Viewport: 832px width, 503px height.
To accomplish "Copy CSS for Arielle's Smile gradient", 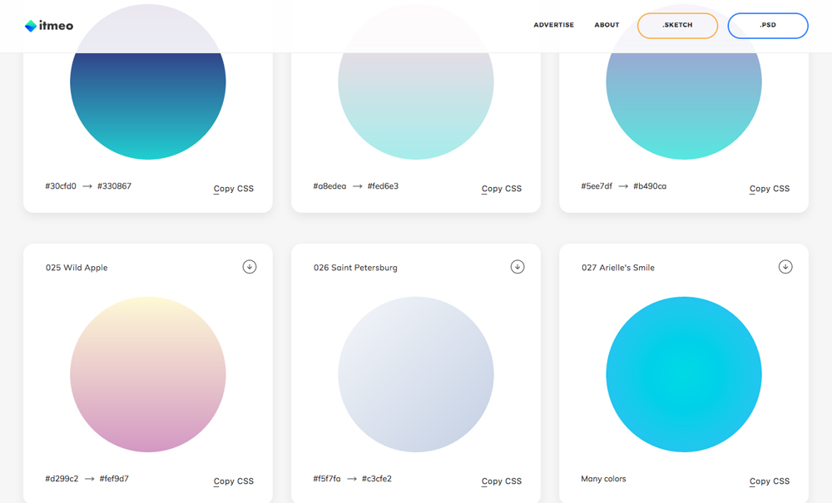I will [x=770, y=481].
